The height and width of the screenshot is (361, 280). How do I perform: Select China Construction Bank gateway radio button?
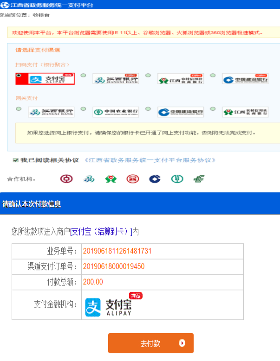coord(148,108)
